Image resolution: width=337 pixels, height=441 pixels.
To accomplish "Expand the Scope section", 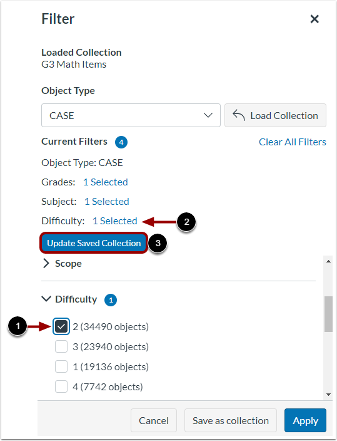I will [62, 264].
